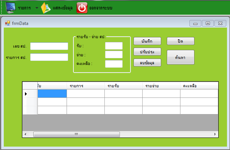
Task: Click the คงเหลือ balance text box
Action: (x=114, y=64)
